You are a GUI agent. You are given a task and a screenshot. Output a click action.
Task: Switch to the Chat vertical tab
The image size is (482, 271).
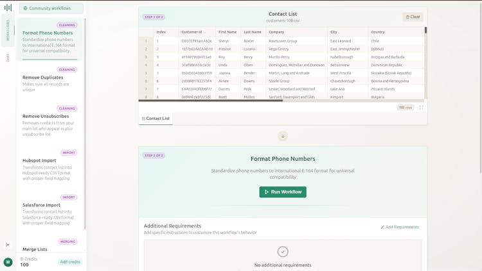(8, 57)
